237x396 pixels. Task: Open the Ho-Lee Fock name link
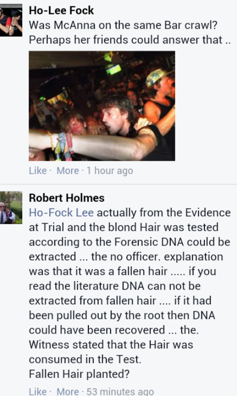[61, 10]
